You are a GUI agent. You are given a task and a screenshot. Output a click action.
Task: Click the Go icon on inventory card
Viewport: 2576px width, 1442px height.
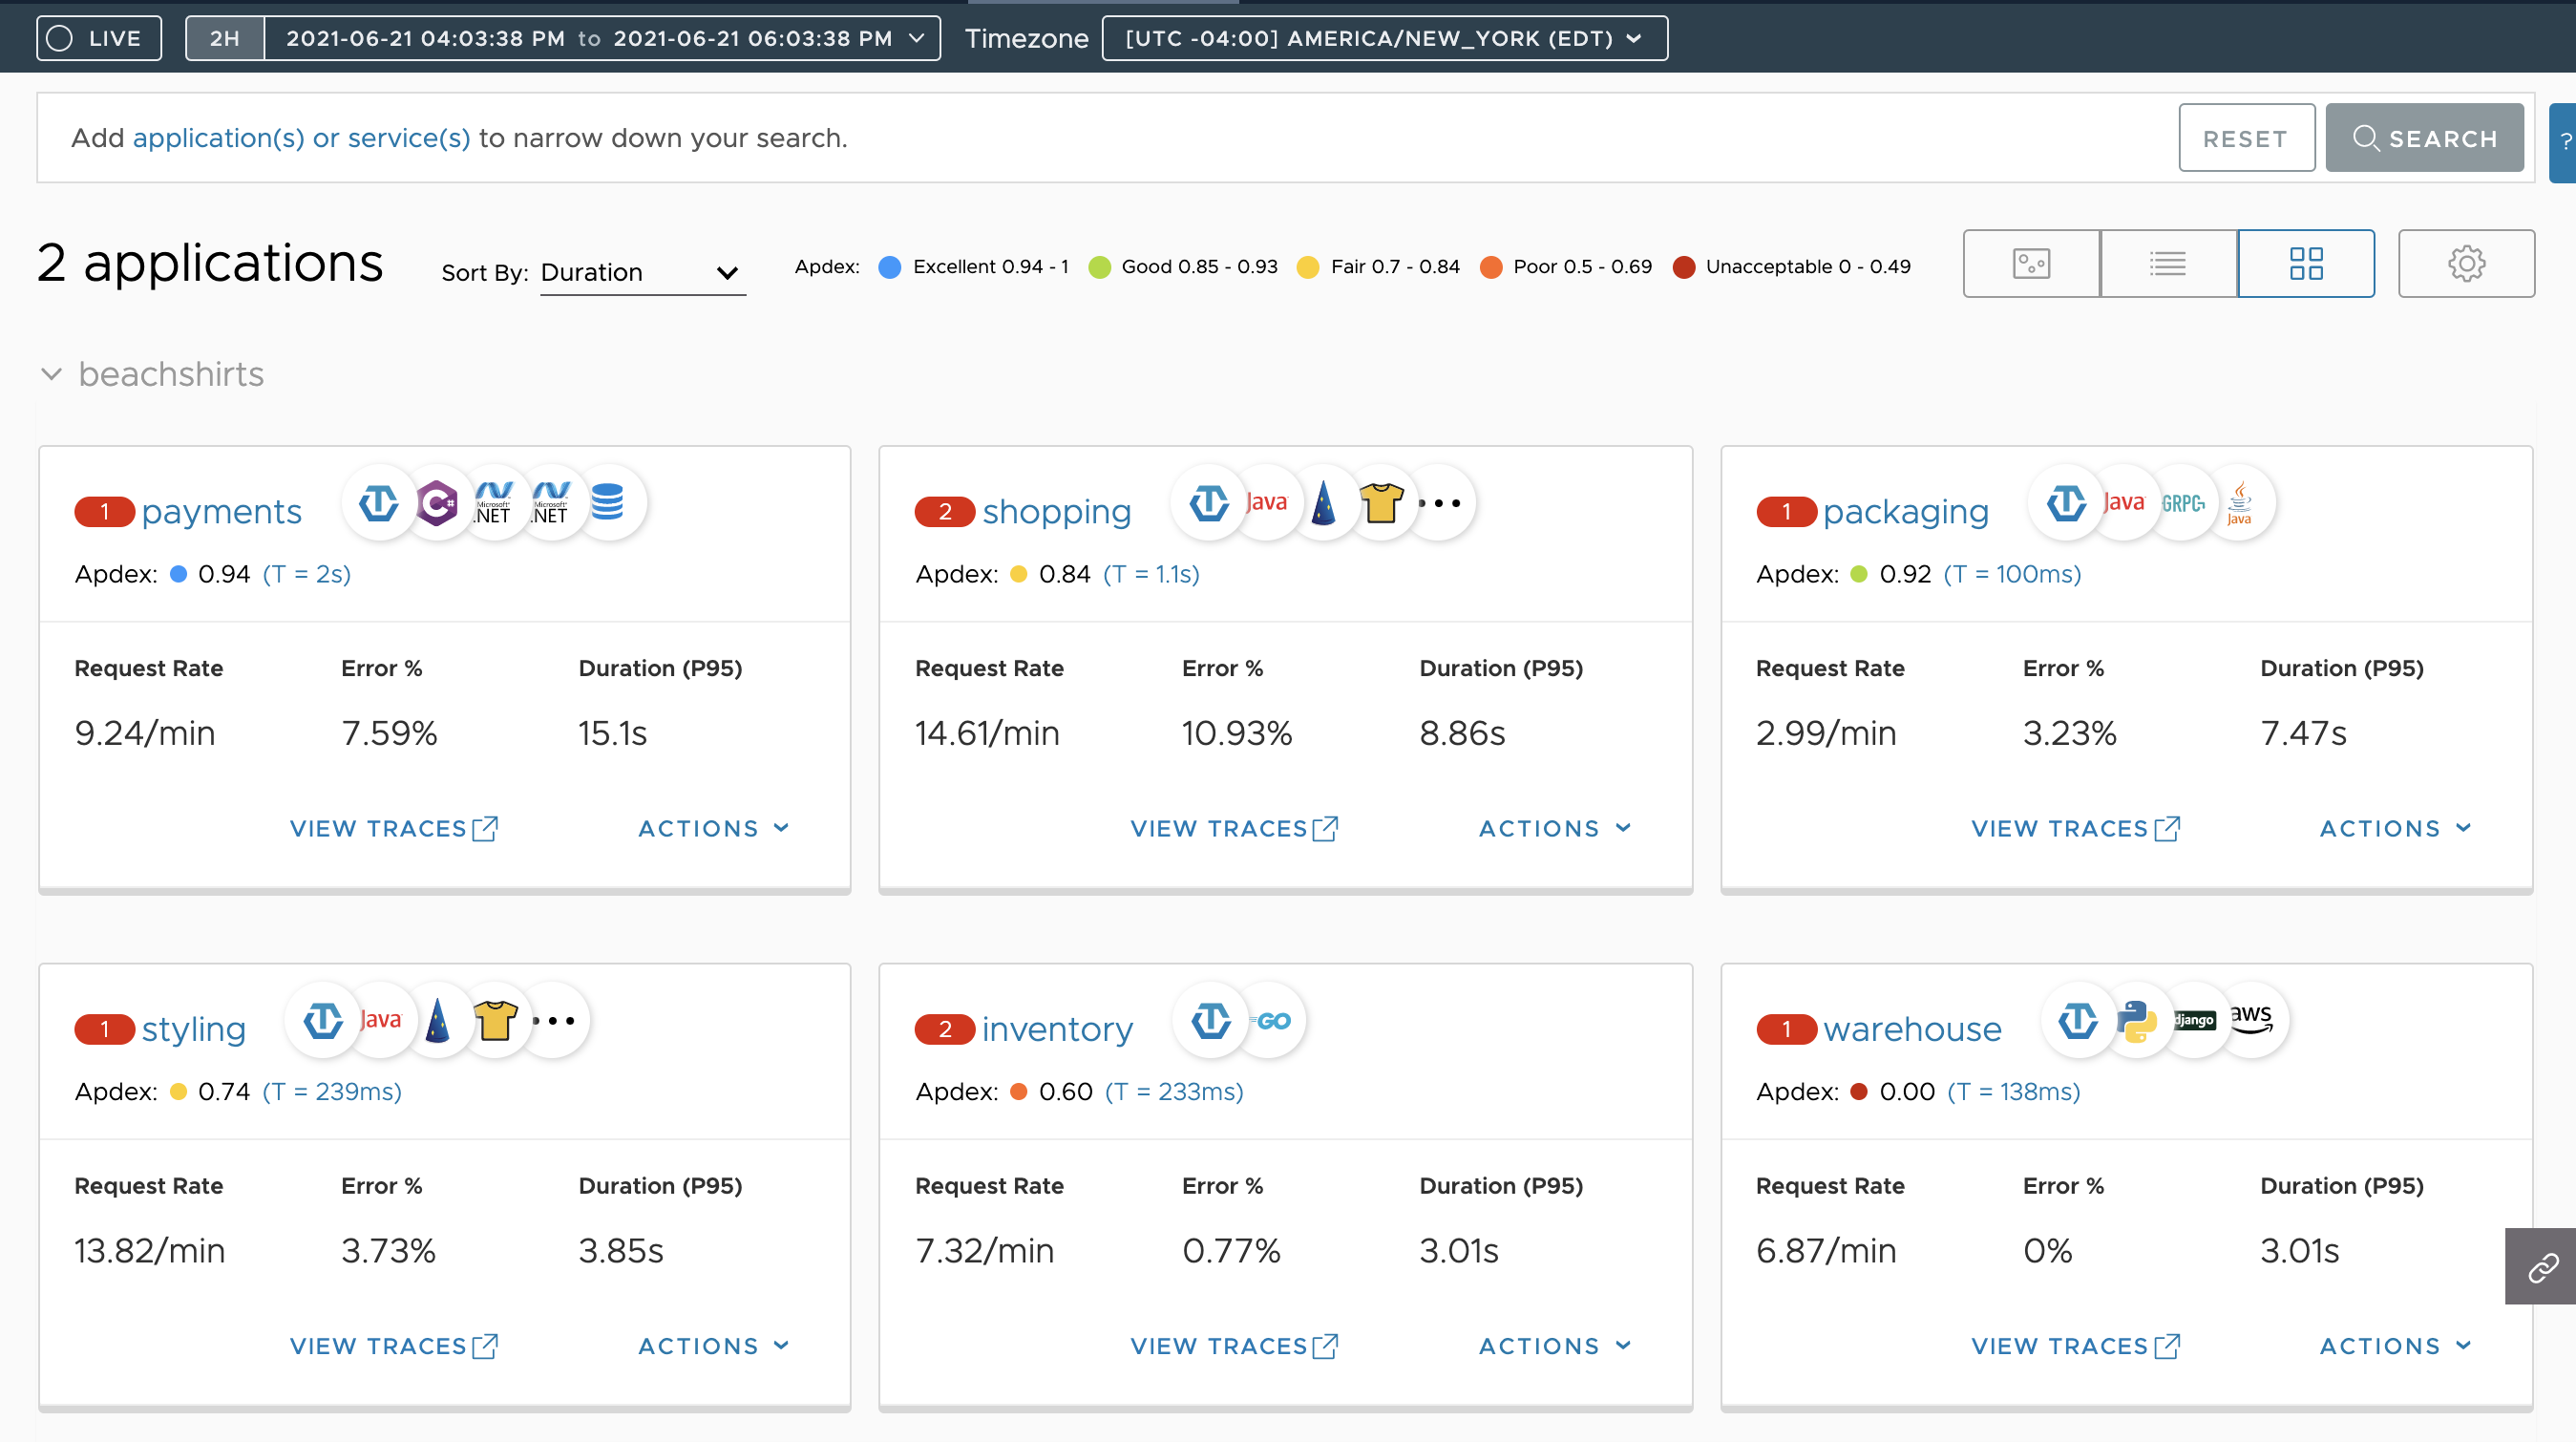pyautogui.click(x=1272, y=1021)
